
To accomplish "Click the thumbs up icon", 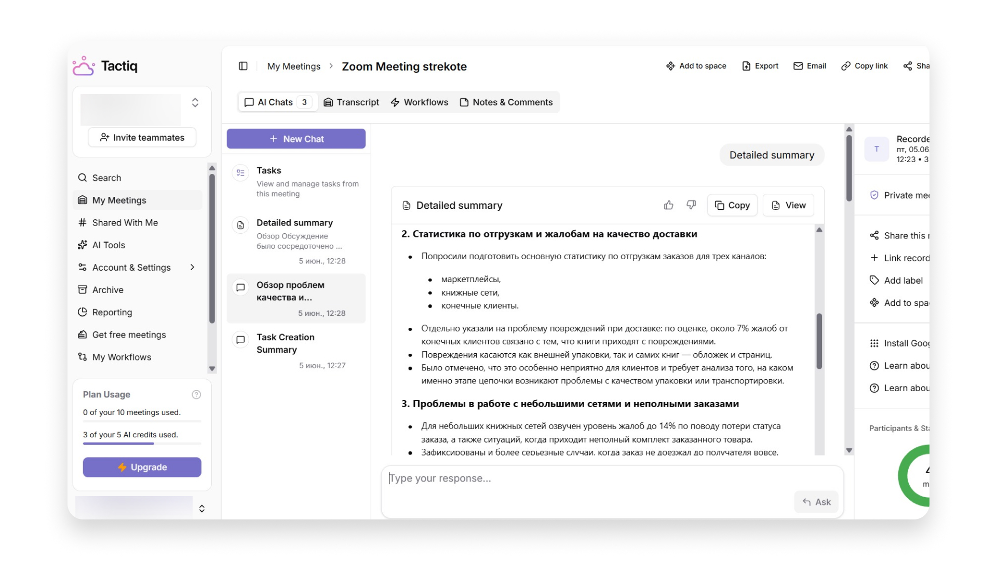I will 669,205.
